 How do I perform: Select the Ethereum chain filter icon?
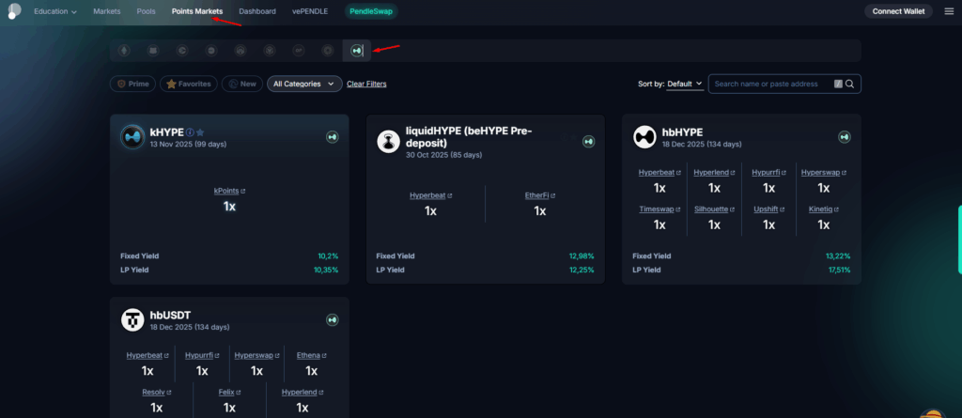124,51
